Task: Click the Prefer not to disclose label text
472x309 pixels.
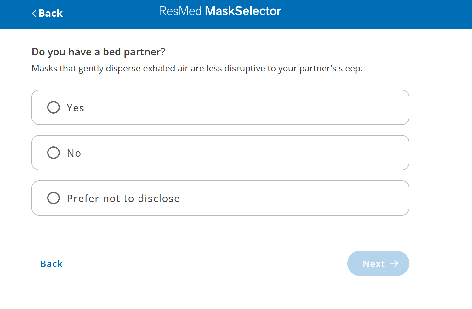Action: [123, 198]
